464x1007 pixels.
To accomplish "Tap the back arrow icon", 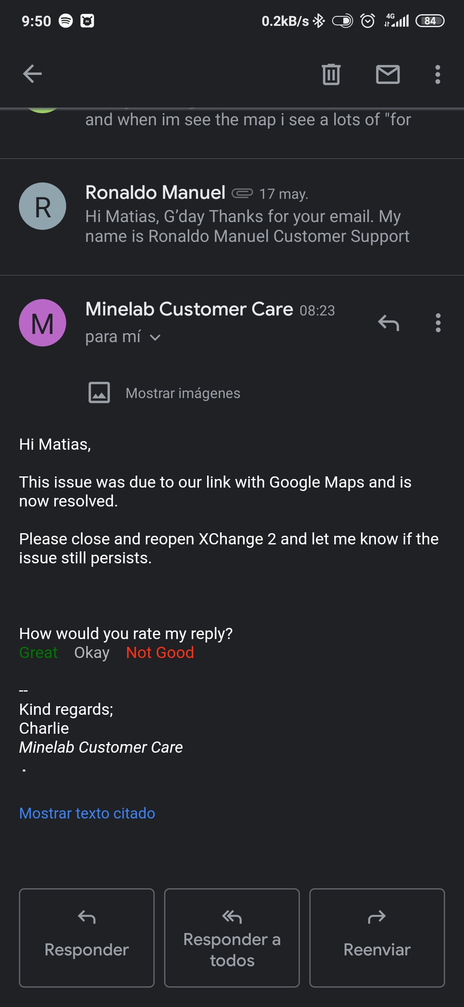I will pos(32,74).
